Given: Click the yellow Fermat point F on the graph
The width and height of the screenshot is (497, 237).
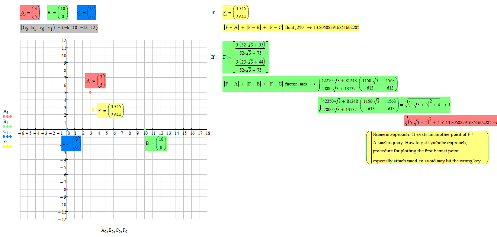Looking at the screenshot, I should (92, 110).
